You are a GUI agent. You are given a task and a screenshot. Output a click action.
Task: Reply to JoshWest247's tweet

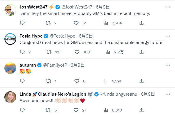pyautogui.click(x=22, y=23)
